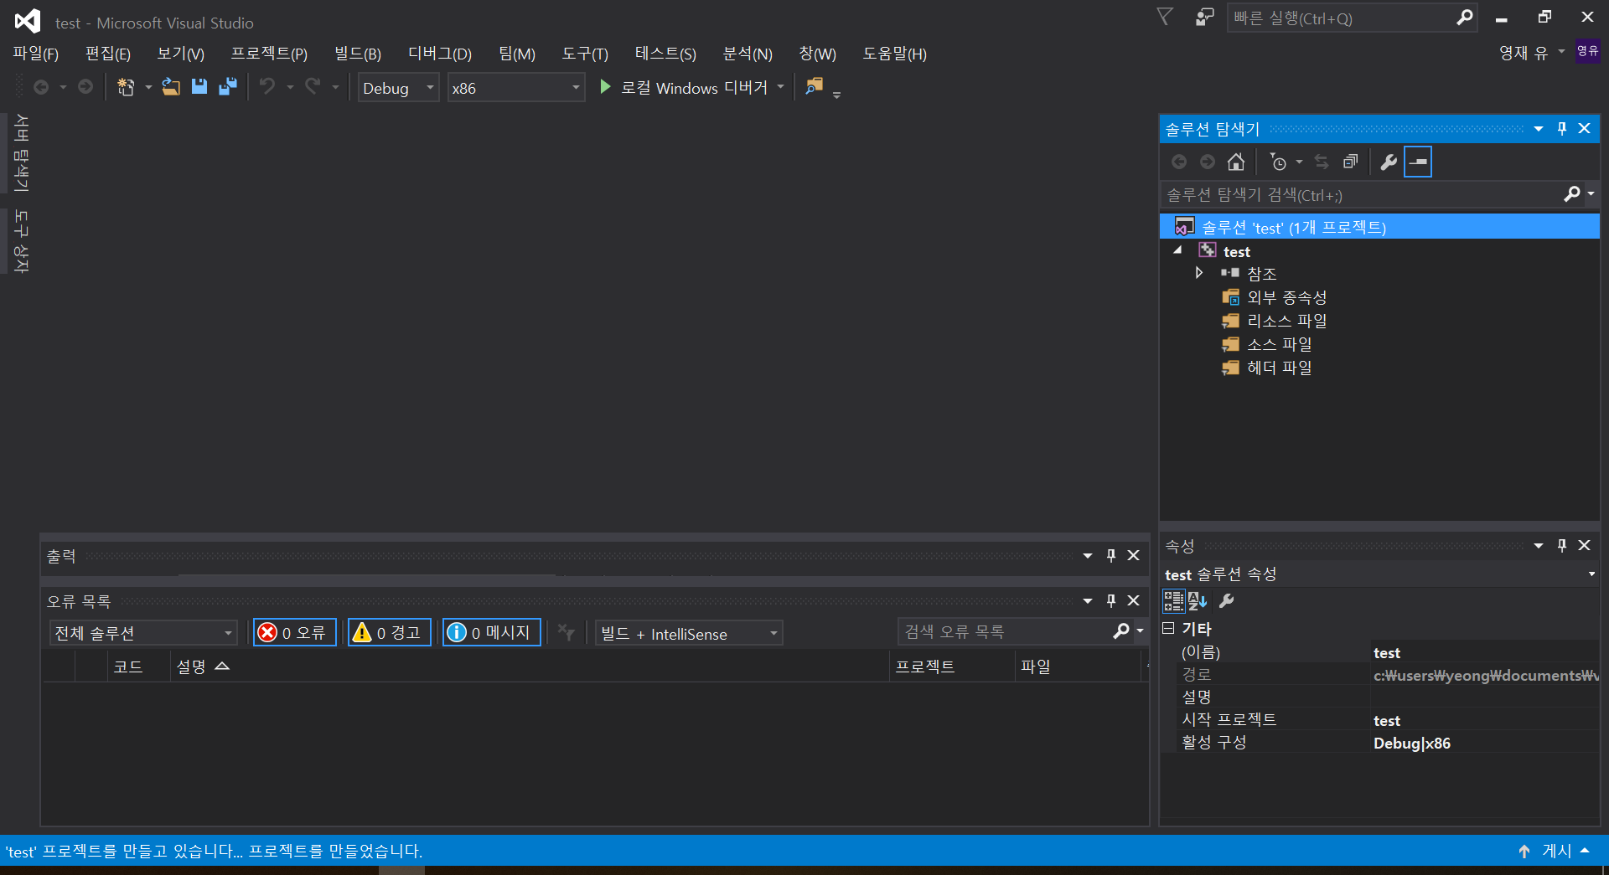Image resolution: width=1609 pixels, height=875 pixels.
Task: Open the 전체 솔루션 scope dropdown
Action: coord(143,633)
